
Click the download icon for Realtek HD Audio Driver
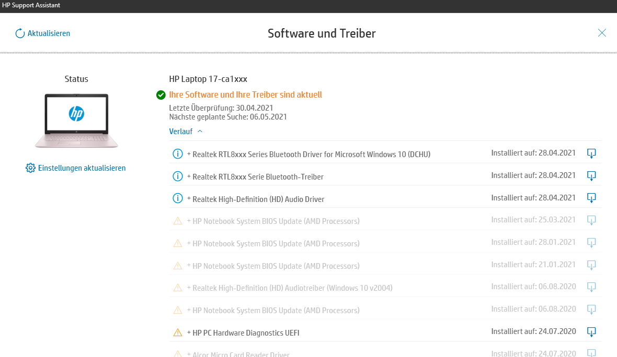pos(591,198)
